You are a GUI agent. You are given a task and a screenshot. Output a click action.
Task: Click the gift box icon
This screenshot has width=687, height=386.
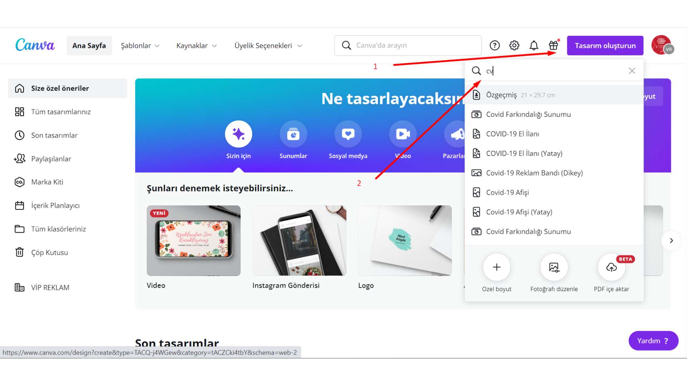tap(554, 45)
